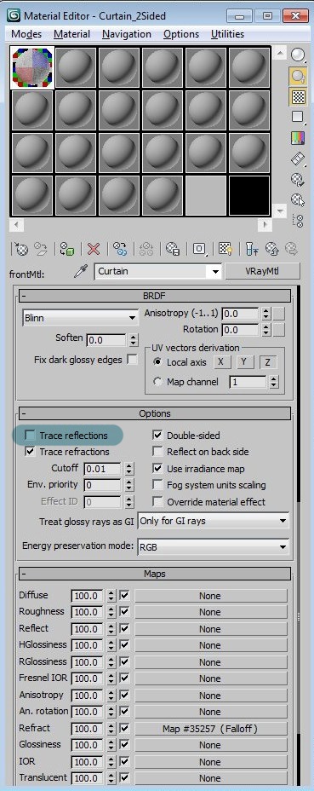Click the Get Material icon
Image resolution: width=314 pixels, height=791 pixels.
[x=21, y=248]
